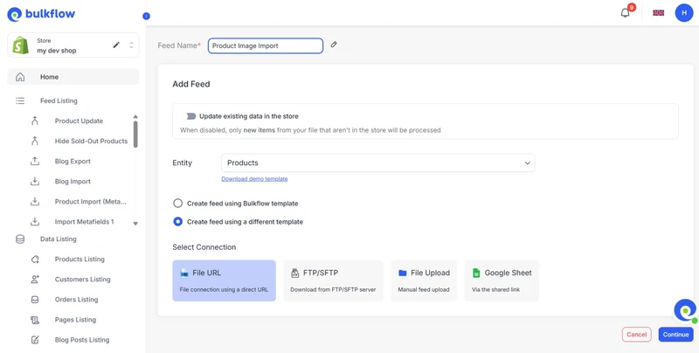Screen dimensions: 699x353
Task: Open the Home menu item
Action: click(x=73, y=77)
